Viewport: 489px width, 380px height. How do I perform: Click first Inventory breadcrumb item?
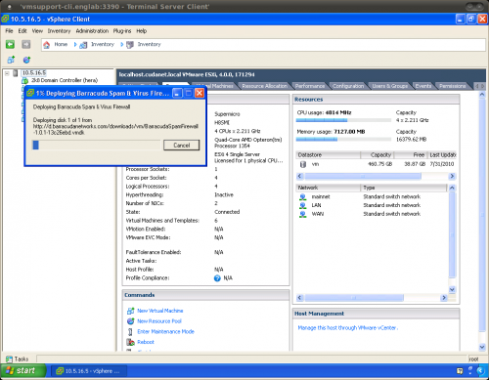coord(103,44)
